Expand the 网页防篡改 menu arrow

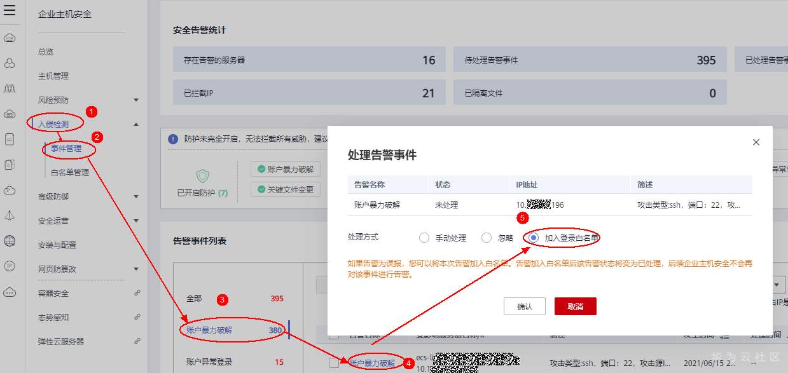136,269
